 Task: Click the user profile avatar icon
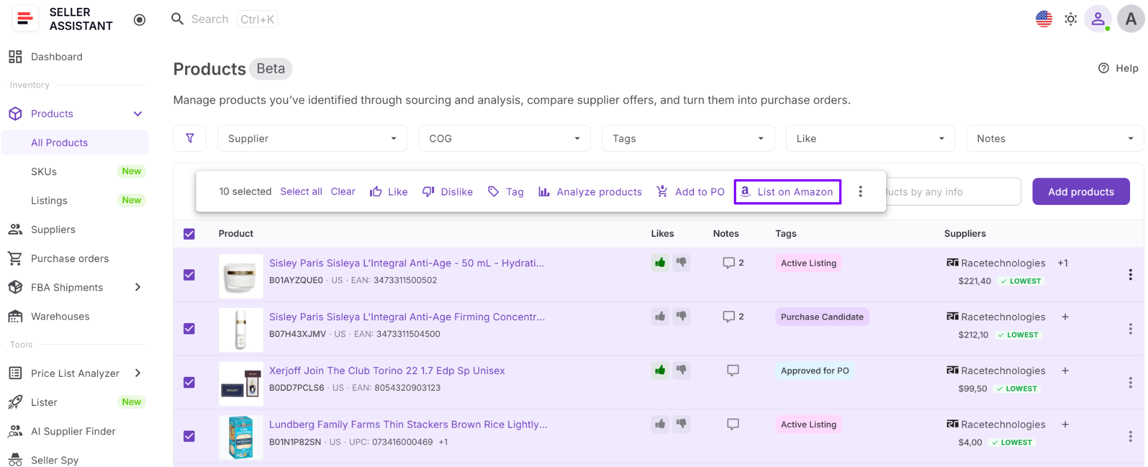[1098, 19]
